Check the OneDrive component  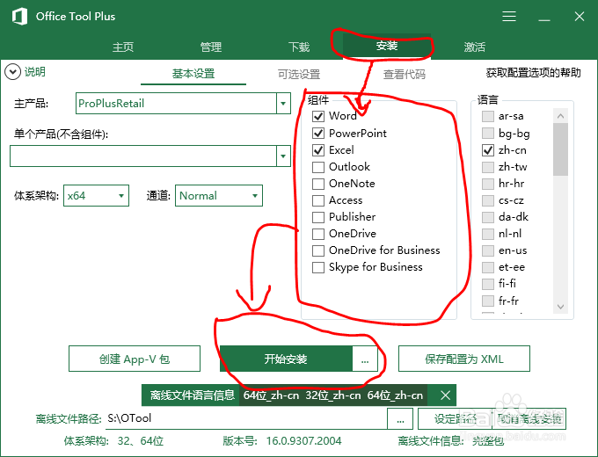(x=318, y=234)
